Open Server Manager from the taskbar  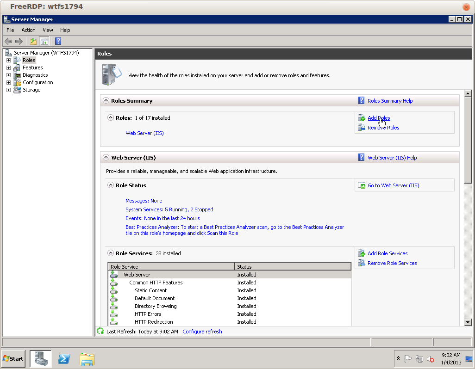41,359
